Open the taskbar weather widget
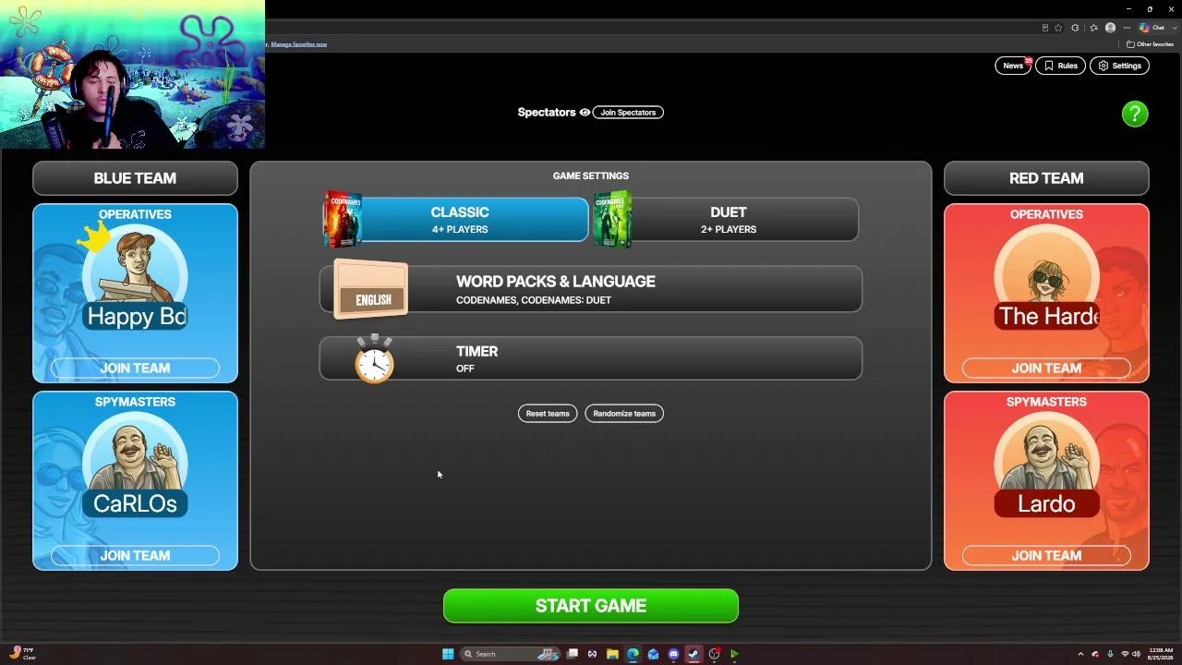The height and width of the screenshot is (665, 1182). pyautogui.click(x=20, y=654)
